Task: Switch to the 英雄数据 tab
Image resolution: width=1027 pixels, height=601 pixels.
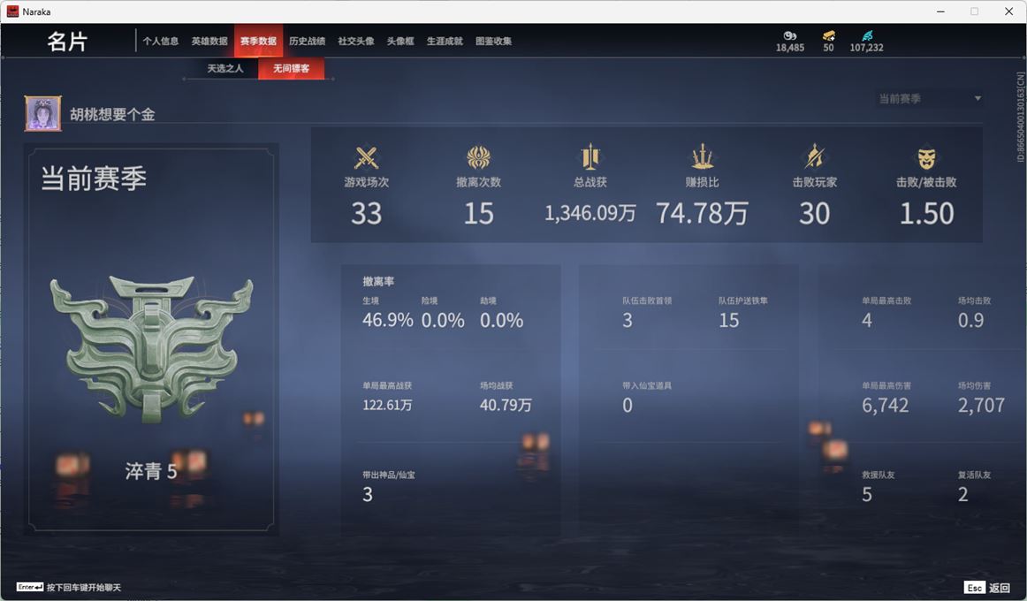Action: point(209,42)
